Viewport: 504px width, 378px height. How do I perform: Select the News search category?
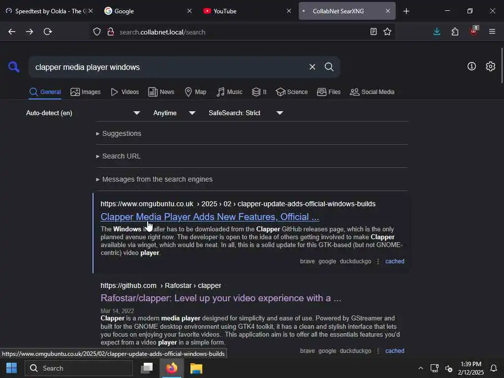161,92
